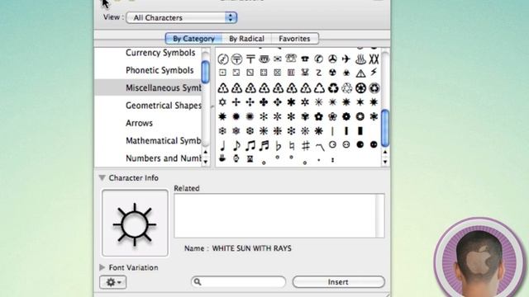Choose the warning triangle symbol
The width and height of the screenshot is (529, 297).
pyautogui.click(x=360, y=73)
